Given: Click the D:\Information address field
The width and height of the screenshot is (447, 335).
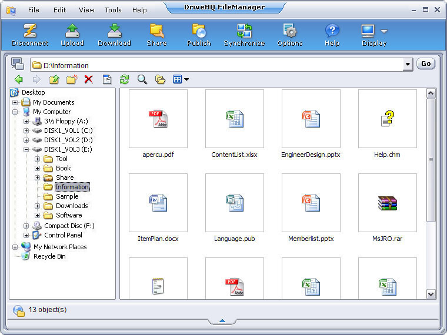Looking at the screenshot, I should point(216,65).
